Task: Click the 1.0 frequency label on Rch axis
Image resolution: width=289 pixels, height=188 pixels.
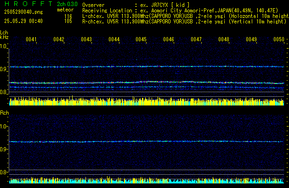Action: point(4,127)
